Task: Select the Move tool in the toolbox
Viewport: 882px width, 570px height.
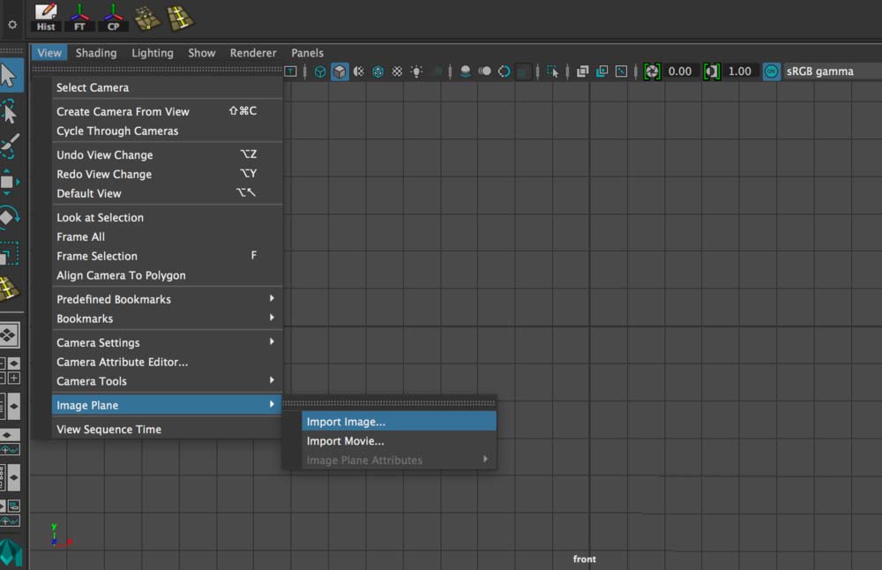Action: pyautogui.click(x=11, y=181)
